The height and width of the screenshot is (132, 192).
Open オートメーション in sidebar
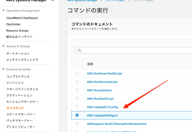[18, 54]
